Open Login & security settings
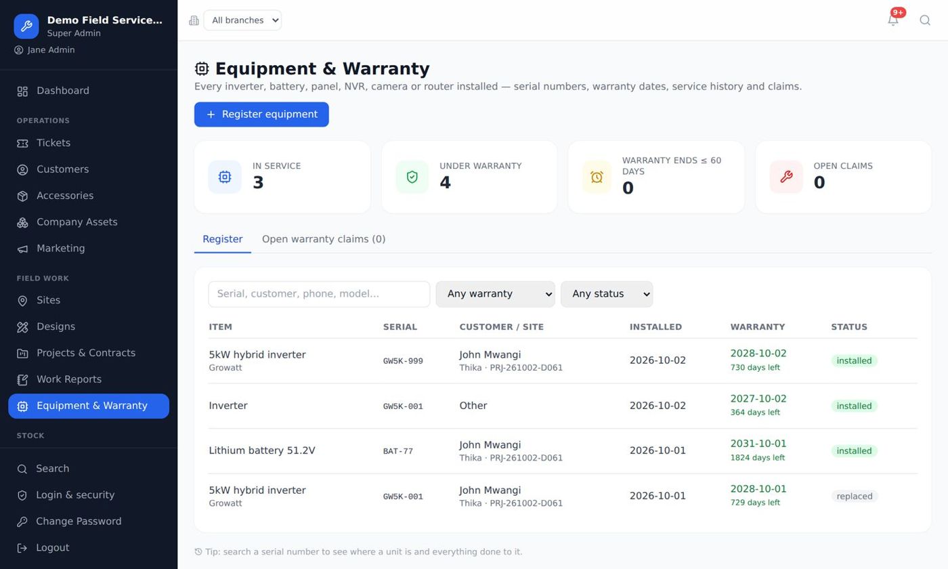The width and height of the screenshot is (948, 569). (x=89, y=495)
